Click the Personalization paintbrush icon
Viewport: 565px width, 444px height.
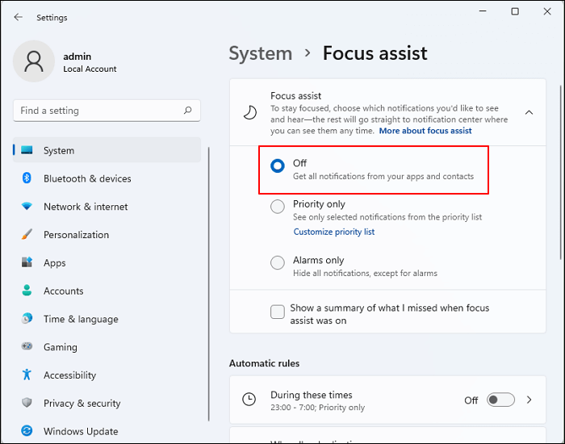click(x=27, y=235)
